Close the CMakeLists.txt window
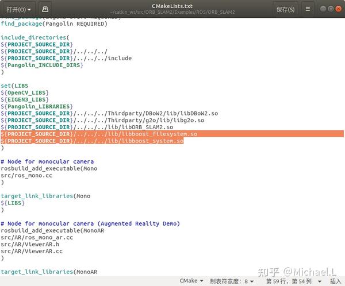Image resolution: width=345 pixels, height=286 pixels. point(339,9)
